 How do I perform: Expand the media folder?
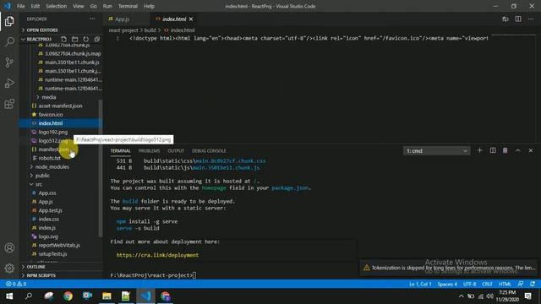[x=49, y=97]
